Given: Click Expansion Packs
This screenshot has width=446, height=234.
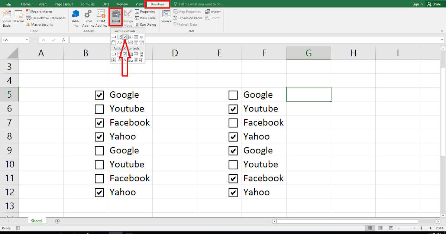Looking at the screenshot, I should (x=188, y=18).
